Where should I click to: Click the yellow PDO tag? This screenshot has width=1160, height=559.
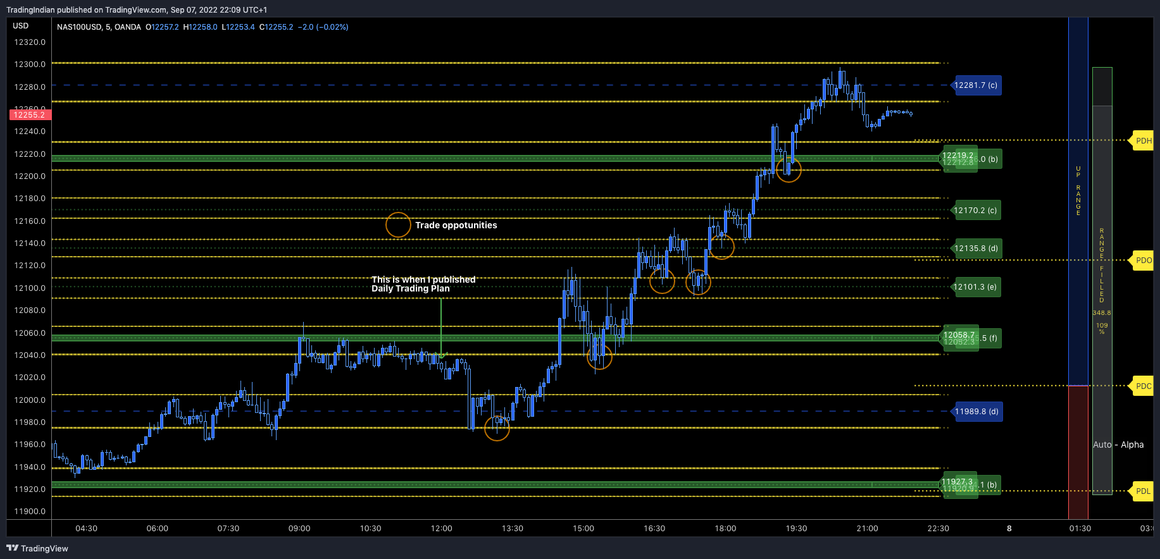(1143, 260)
